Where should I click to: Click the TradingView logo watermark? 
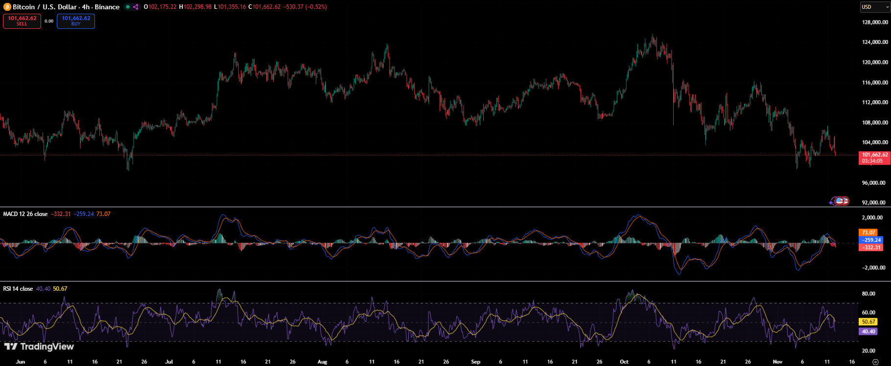(x=39, y=346)
